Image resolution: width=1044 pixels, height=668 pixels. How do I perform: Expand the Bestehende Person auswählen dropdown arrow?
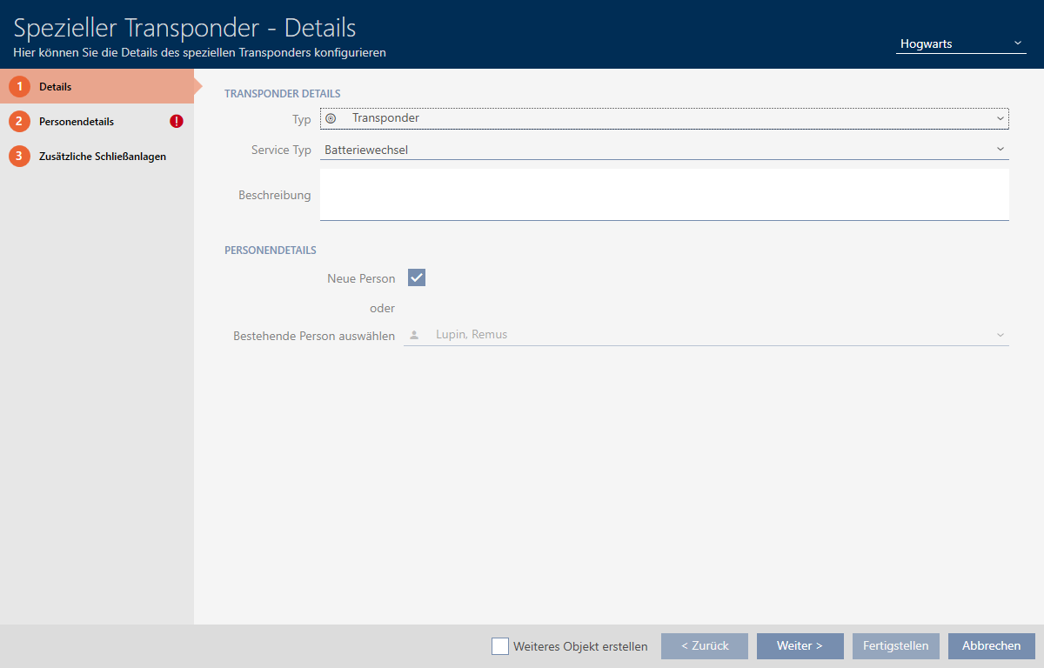pos(1000,335)
